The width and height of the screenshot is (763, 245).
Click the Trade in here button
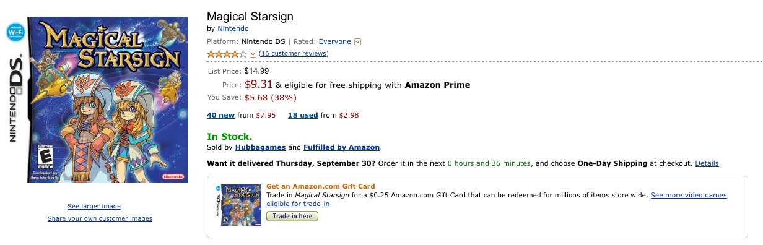tap(292, 216)
